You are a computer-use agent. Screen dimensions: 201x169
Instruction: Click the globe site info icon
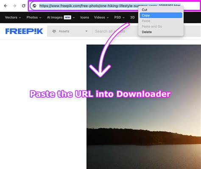point(34,6)
